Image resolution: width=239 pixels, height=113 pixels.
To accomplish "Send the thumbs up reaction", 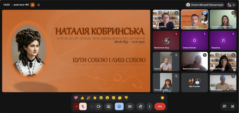I will 82,98.
